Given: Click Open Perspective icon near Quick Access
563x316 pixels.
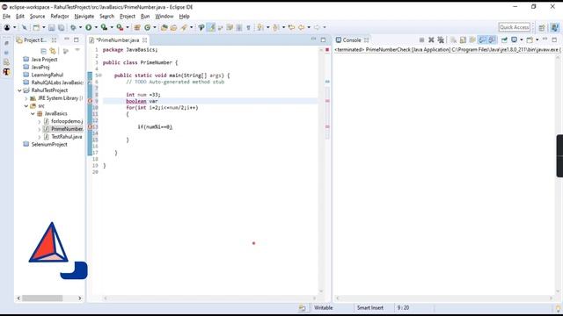Looking at the screenshot, I should [x=542, y=27].
